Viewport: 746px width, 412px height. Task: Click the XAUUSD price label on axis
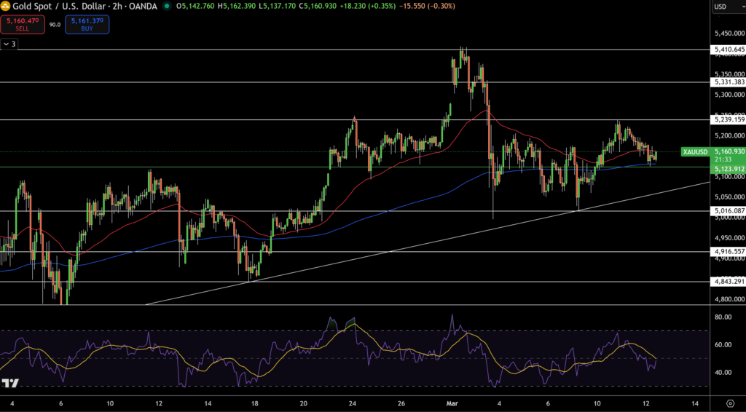click(x=695, y=151)
